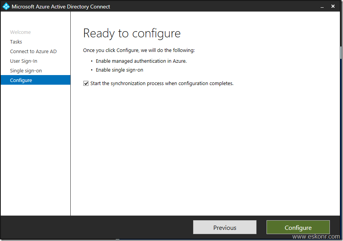Click the Azure AD Connect title bar logo
Viewport: 343px width, 241px height.
click(6, 6)
